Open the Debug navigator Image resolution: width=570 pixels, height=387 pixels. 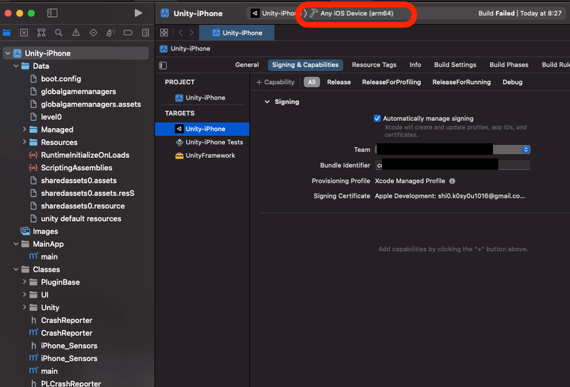tap(111, 33)
